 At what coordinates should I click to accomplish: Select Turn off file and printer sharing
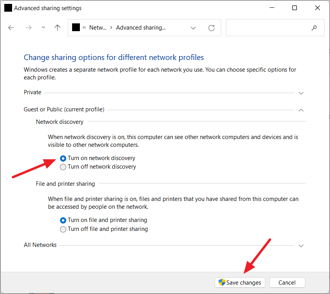[x=63, y=229]
